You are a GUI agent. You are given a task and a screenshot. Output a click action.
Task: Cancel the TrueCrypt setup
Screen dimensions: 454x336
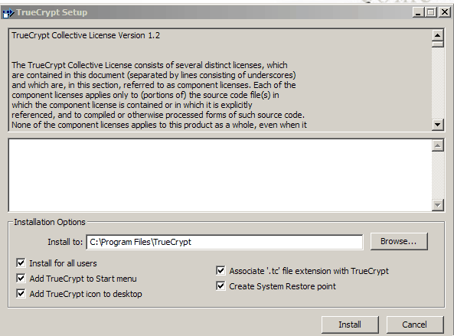coord(415,325)
